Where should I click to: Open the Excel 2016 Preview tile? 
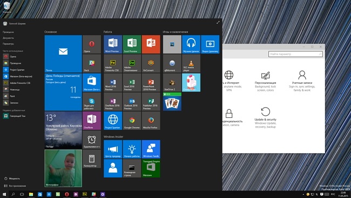pos(132,82)
